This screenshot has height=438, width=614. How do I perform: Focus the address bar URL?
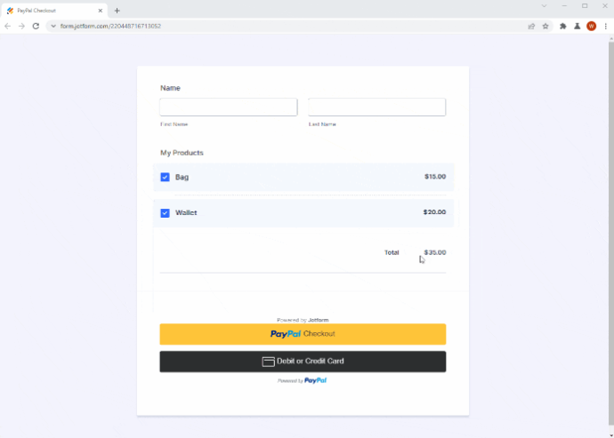click(111, 26)
